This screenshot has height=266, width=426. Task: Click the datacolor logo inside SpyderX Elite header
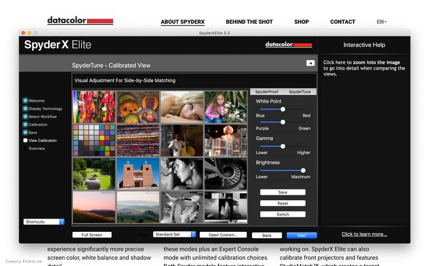click(x=288, y=44)
